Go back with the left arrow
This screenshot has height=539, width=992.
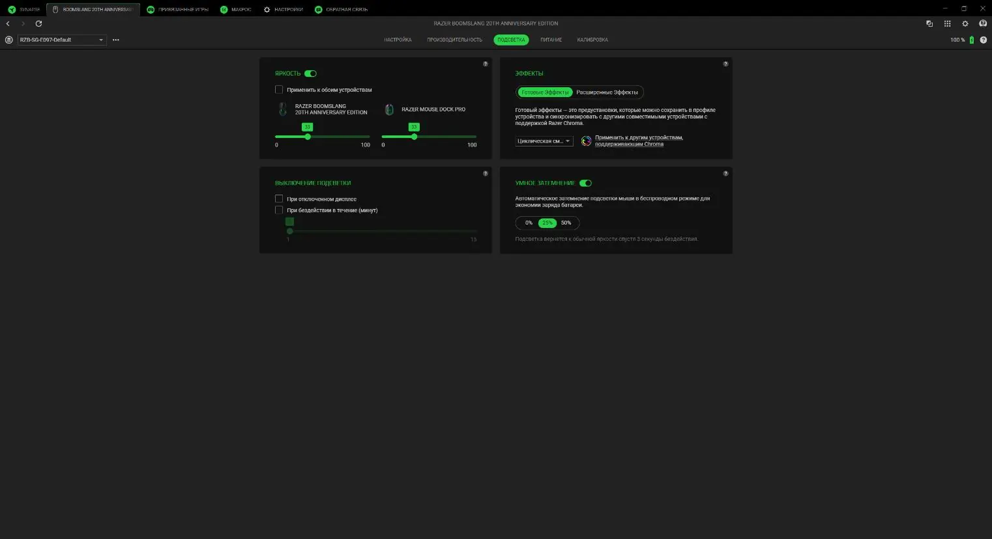(8, 23)
